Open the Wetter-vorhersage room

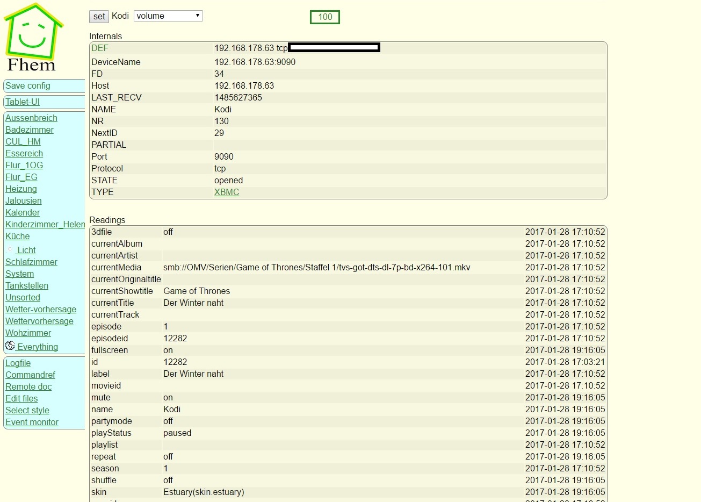click(41, 310)
